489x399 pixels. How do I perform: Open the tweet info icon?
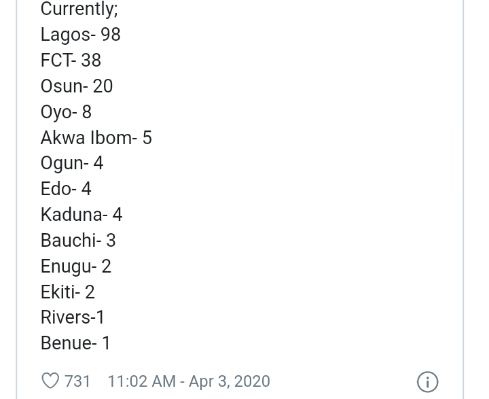point(427,382)
